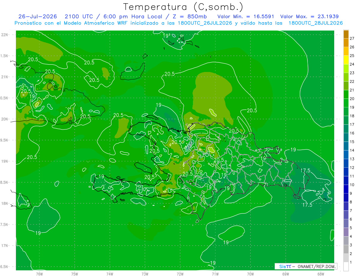The image size is (360, 278).
Task: Click the color bar legend value "5"
Action: tap(351, 228)
